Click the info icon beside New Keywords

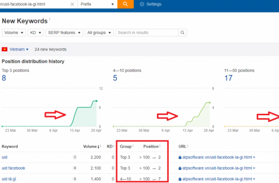coord(50,19)
